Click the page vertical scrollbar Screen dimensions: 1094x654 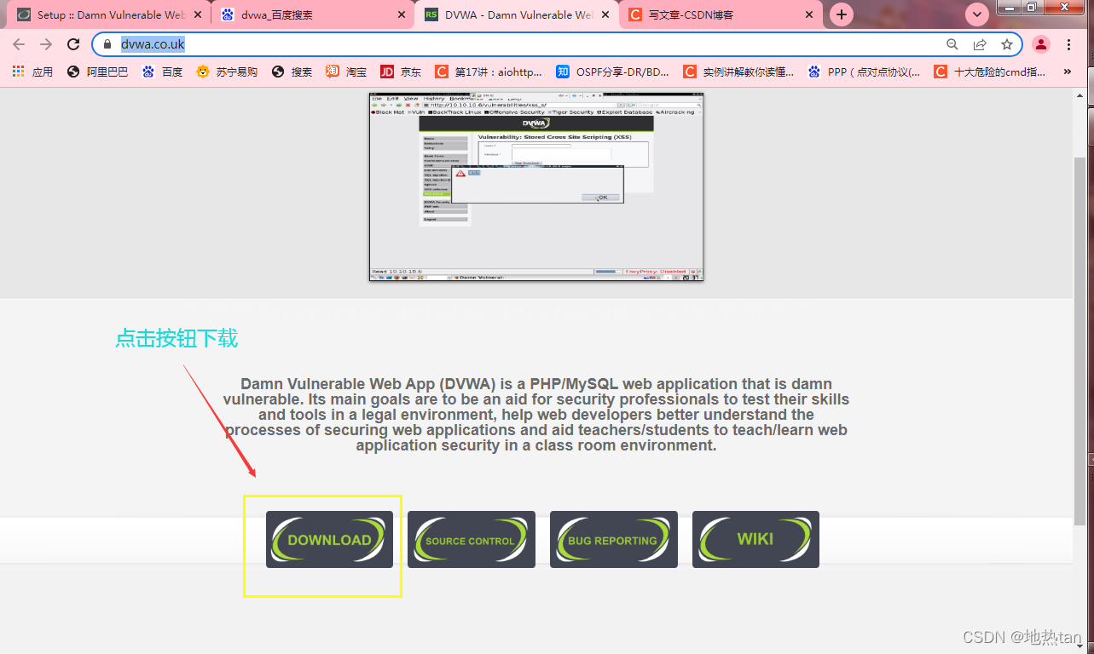(1081, 341)
